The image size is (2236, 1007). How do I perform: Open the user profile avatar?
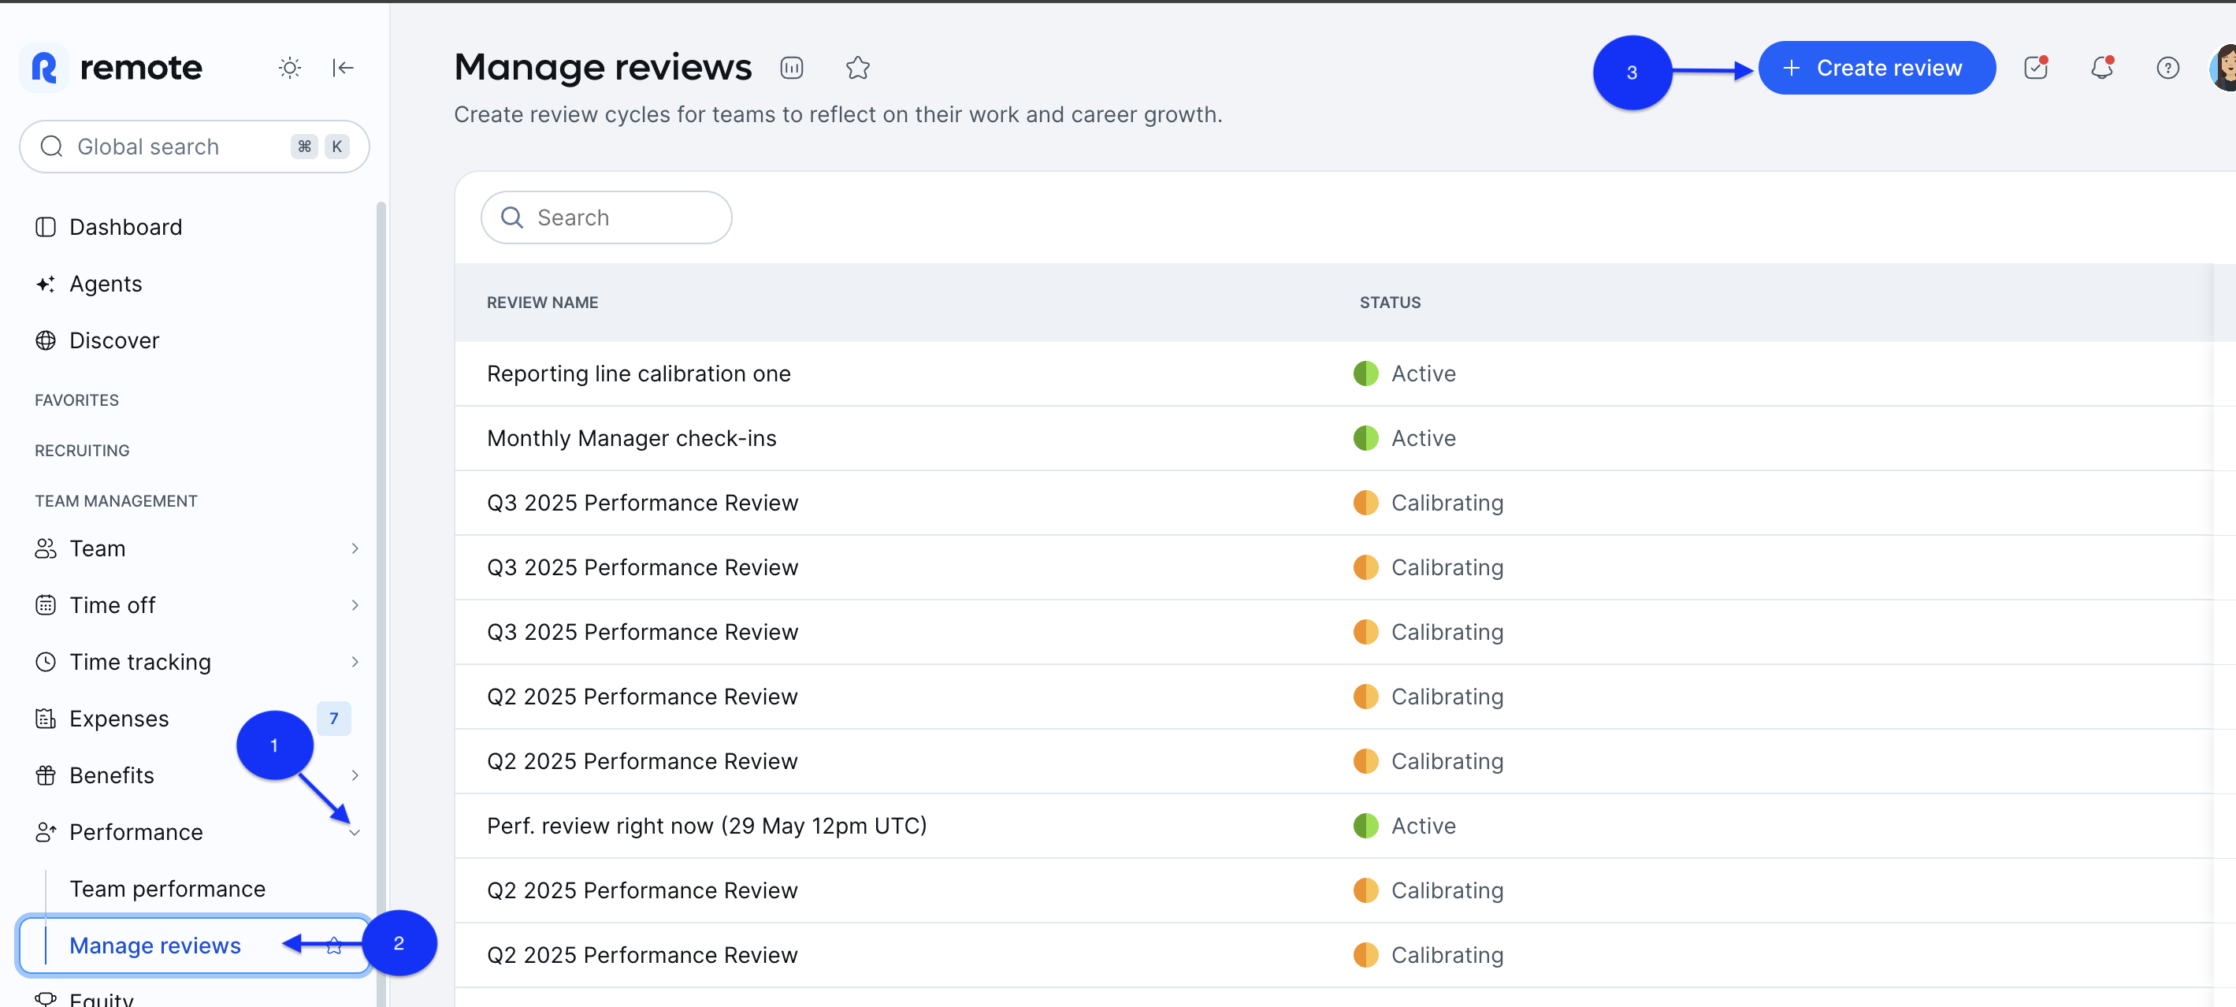point(2223,68)
